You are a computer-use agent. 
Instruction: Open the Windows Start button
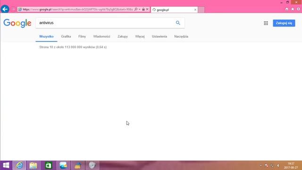(x=6, y=165)
